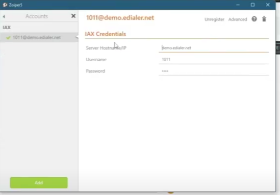Delete account using the trash icon
The image size is (280, 195).
[264, 19]
